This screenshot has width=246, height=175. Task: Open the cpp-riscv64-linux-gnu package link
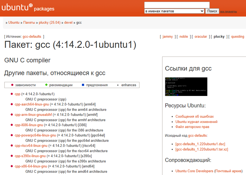click(31, 145)
